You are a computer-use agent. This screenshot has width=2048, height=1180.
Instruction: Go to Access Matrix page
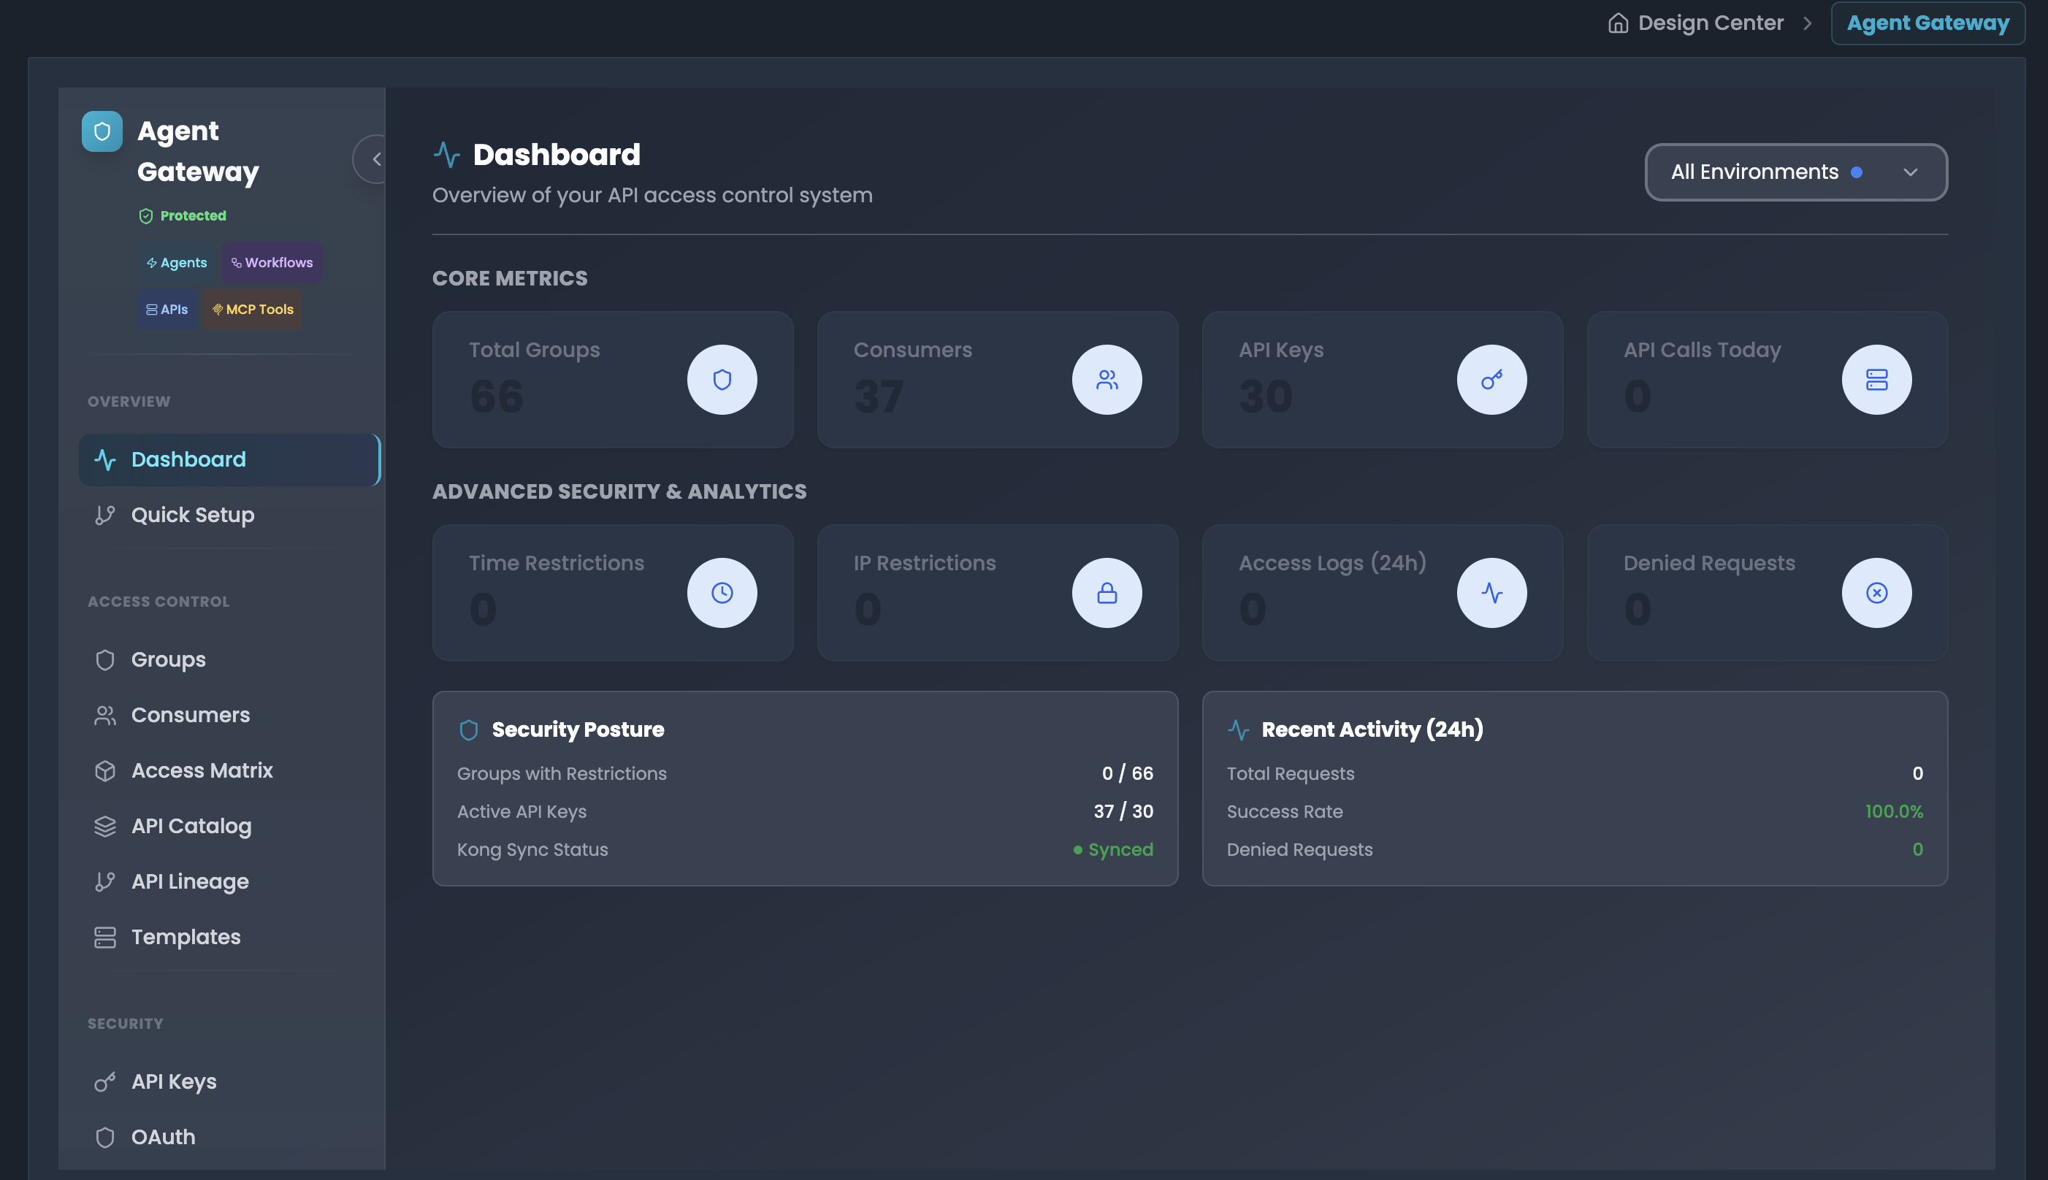tap(202, 770)
